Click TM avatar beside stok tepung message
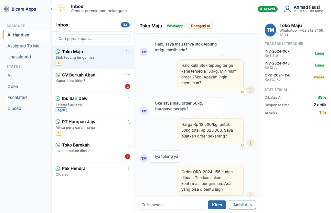Screen dimensions: 331x213 coord(144,52)
